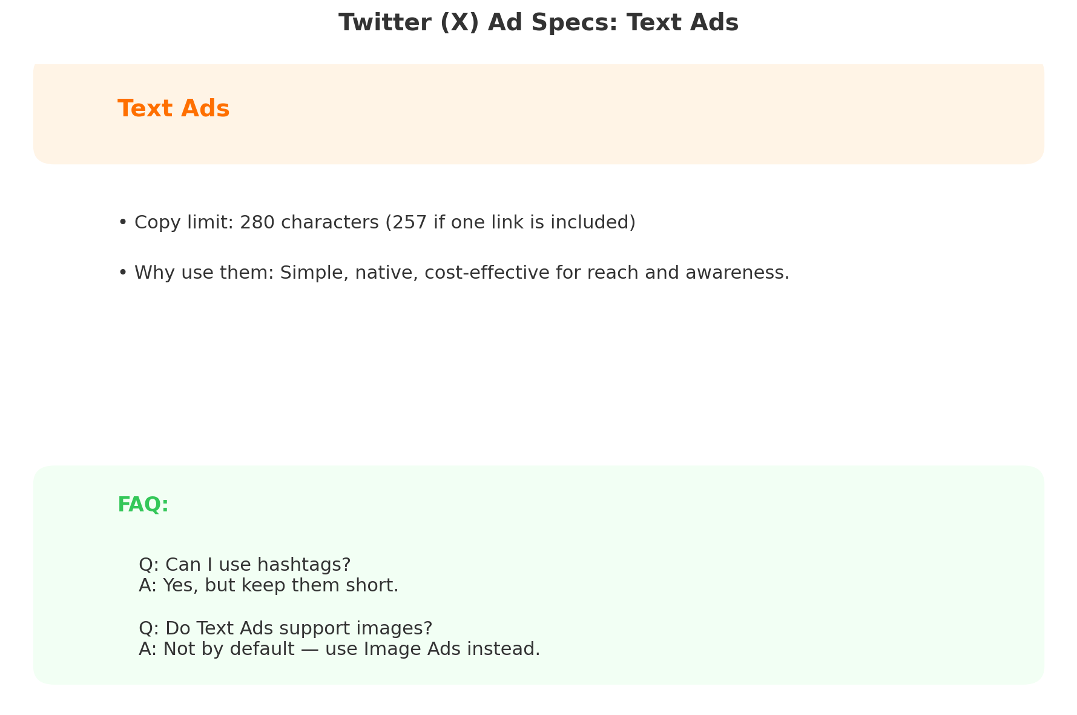This screenshot has height=715, width=1077.
Task: Select the "280 characters" text
Action: [309, 223]
